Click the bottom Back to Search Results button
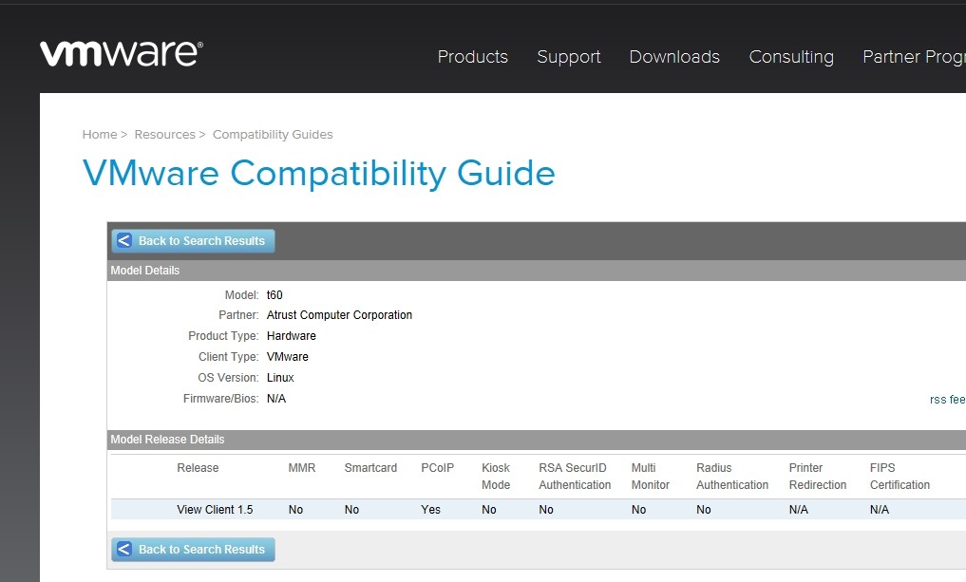This screenshot has width=966, height=582. click(193, 550)
